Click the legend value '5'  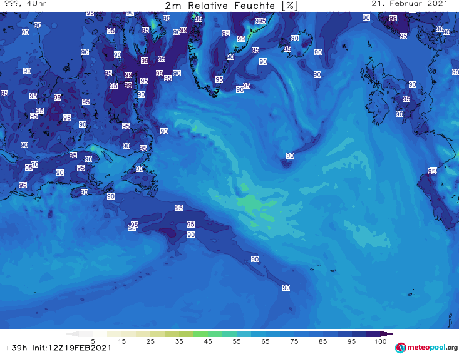93,341
